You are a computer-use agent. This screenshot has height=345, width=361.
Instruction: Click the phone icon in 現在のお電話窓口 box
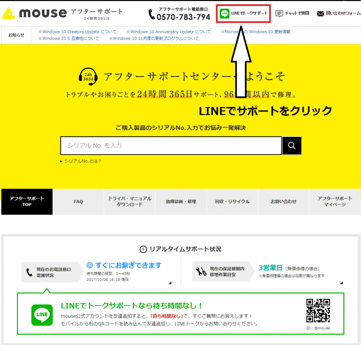29,272
